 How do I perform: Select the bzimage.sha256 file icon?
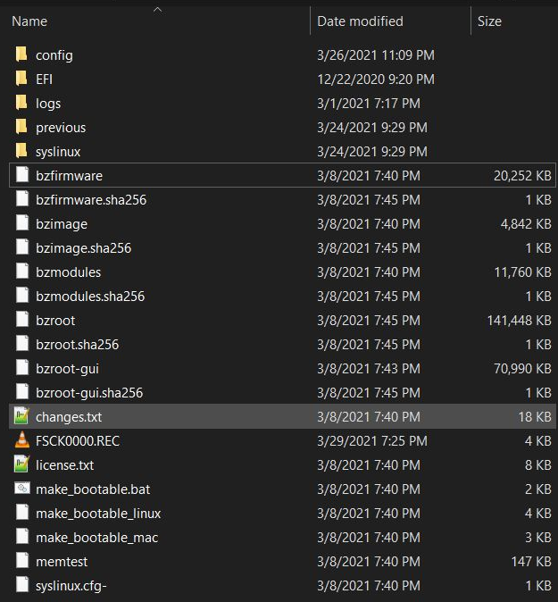coord(22,247)
